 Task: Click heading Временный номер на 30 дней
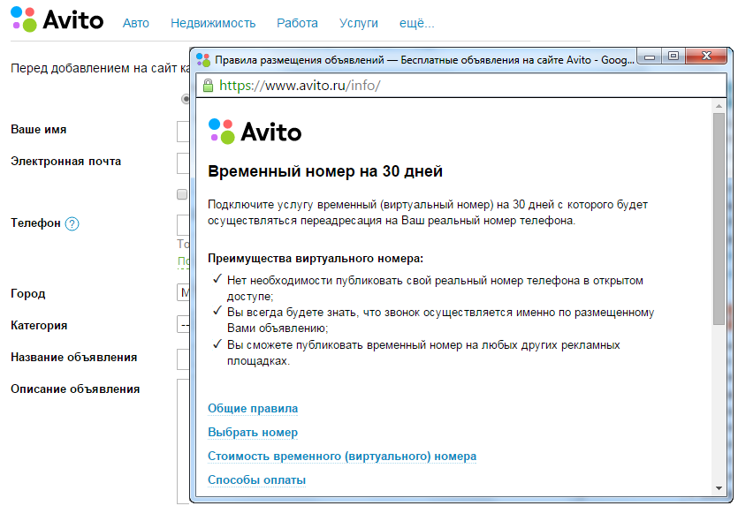(325, 171)
